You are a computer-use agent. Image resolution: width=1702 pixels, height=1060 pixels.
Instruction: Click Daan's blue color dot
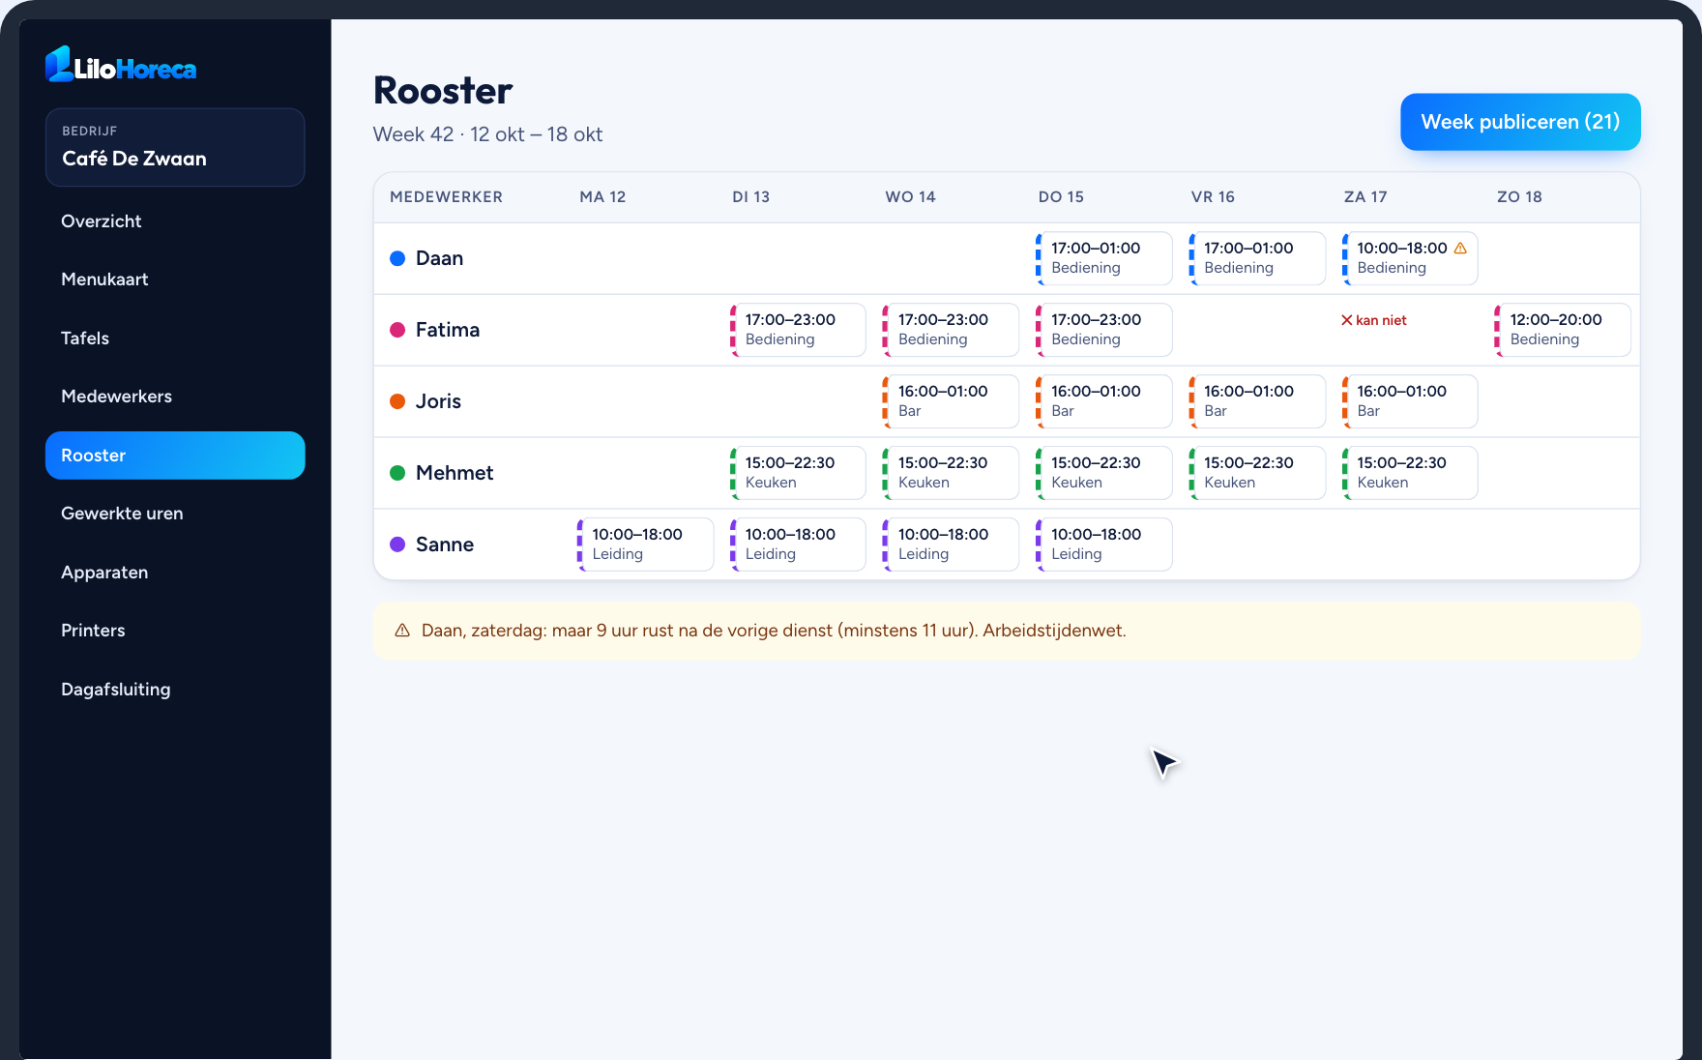397,258
